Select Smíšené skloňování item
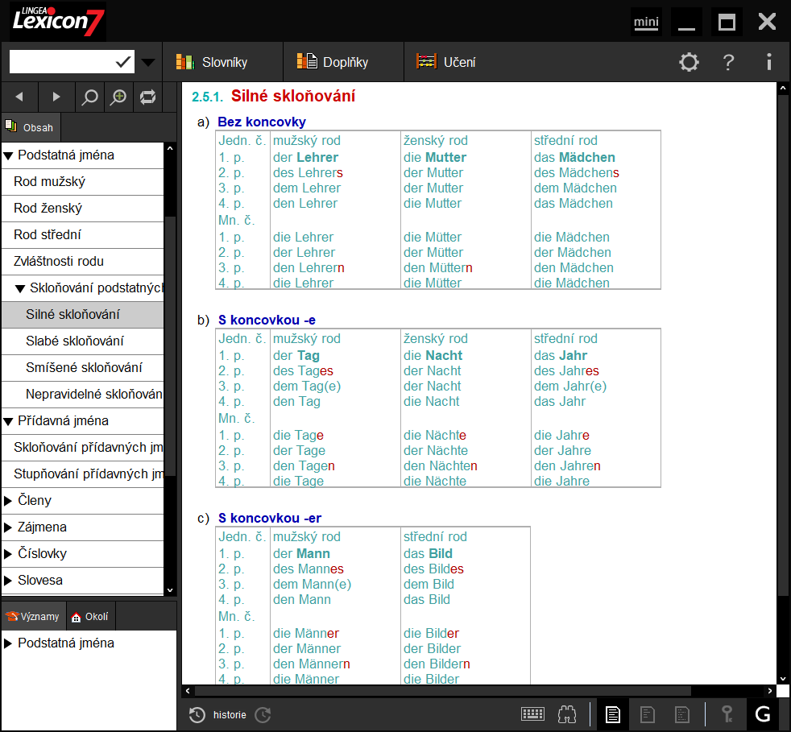Viewport: 791px width, 732px height. [x=83, y=368]
